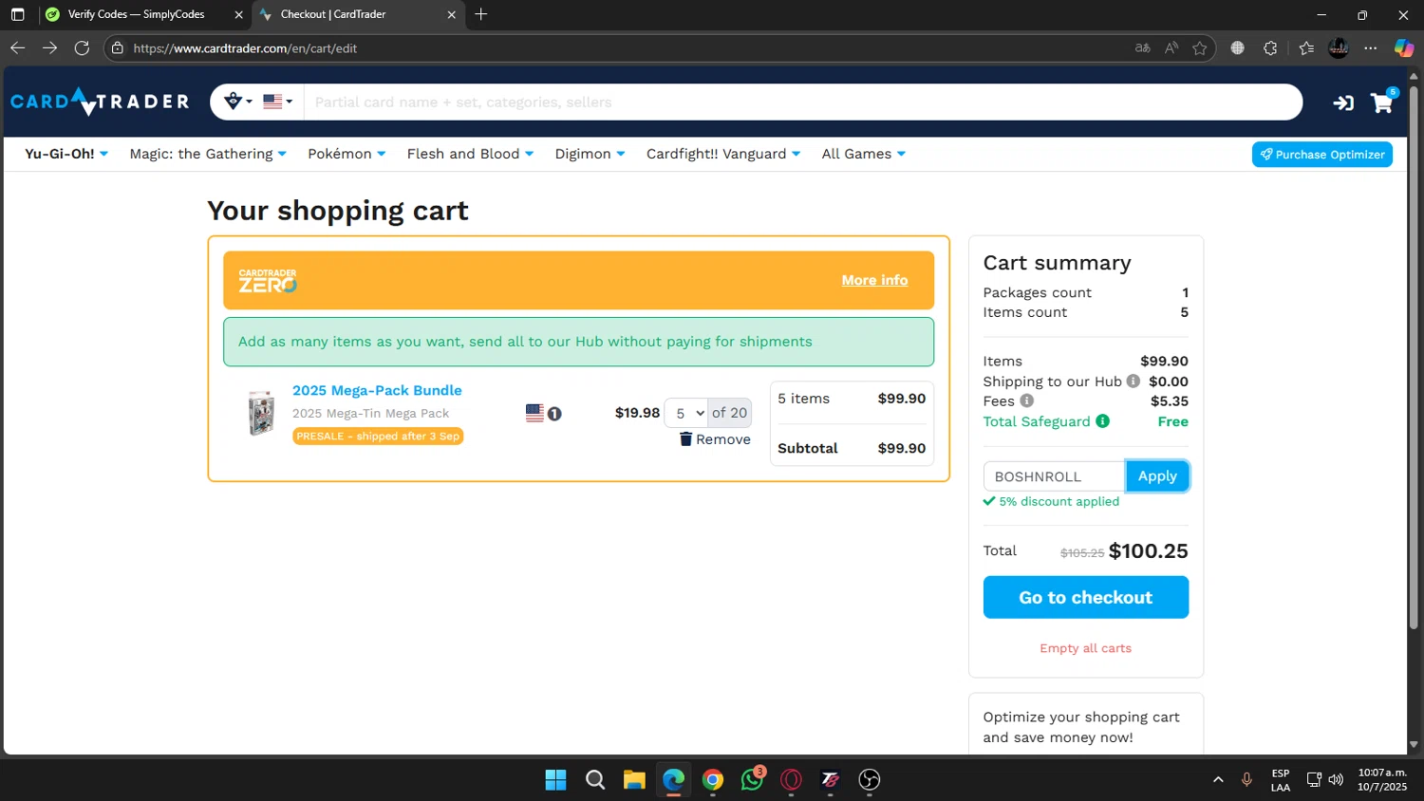1424x801 pixels.
Task: Click the translate page icon in address bar
Action: pos(1143,47)
